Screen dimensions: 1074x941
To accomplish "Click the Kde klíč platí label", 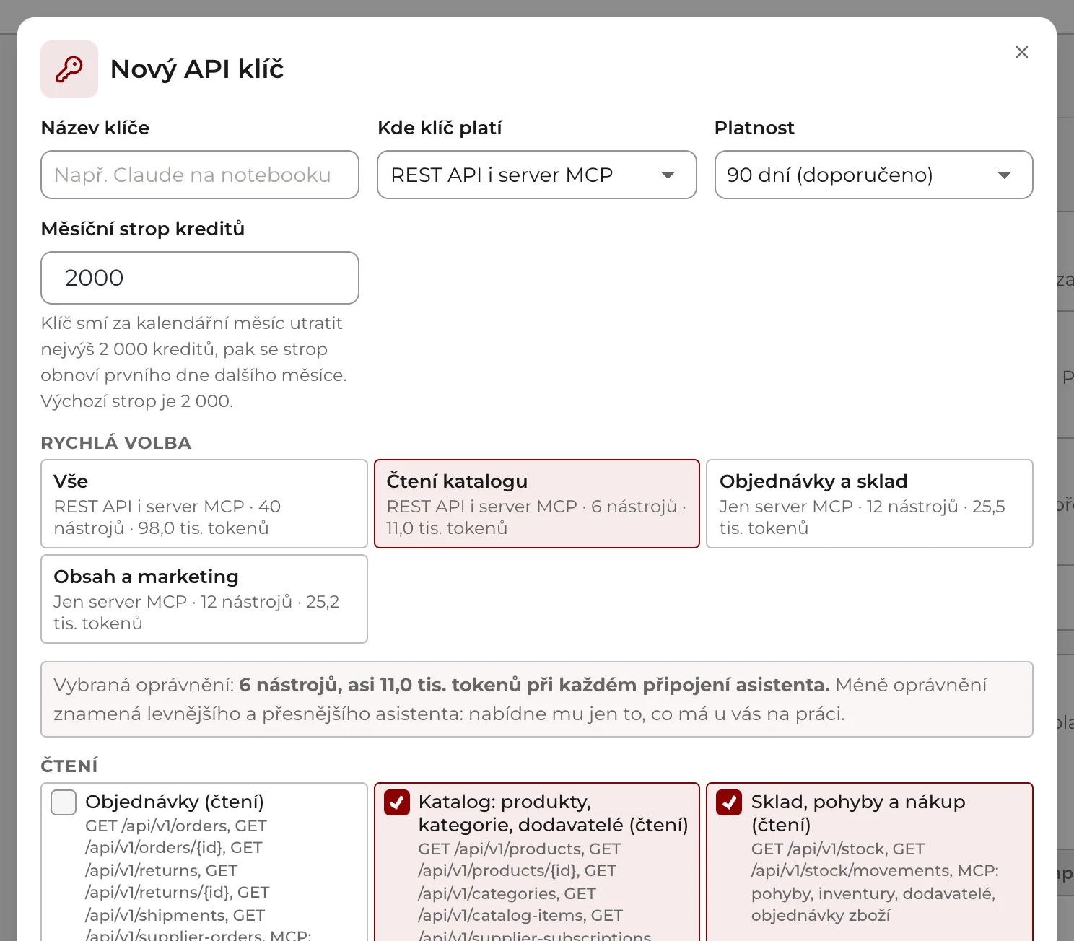I will (440, 128).
